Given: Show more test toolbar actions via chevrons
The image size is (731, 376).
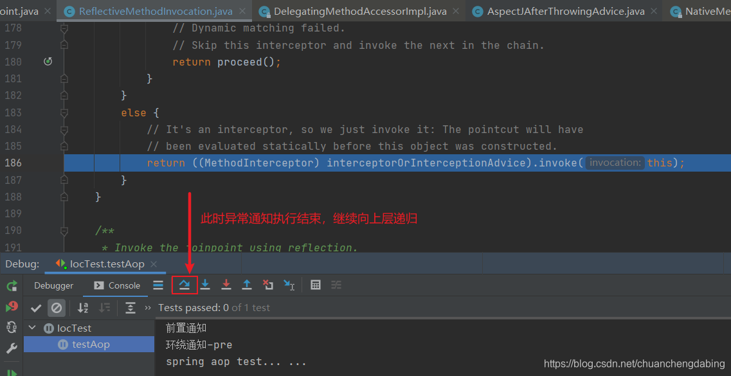Looking at the screenshot, I should point(149,307).
